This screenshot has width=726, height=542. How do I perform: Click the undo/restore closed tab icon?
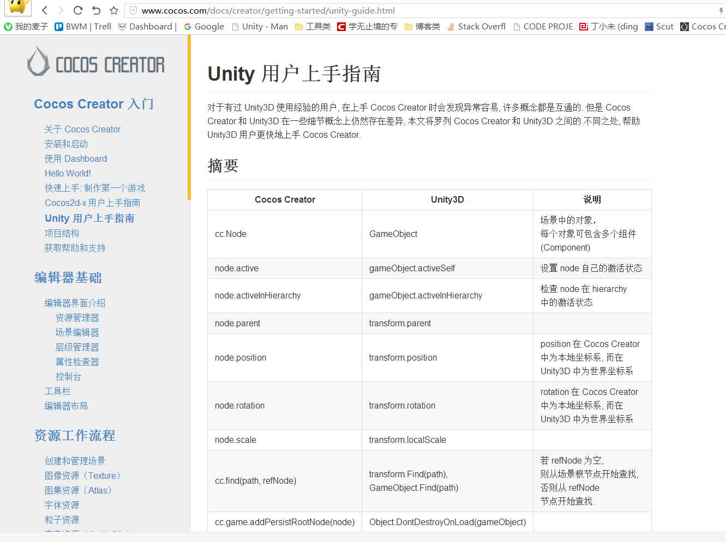click(x=96, y=10)
